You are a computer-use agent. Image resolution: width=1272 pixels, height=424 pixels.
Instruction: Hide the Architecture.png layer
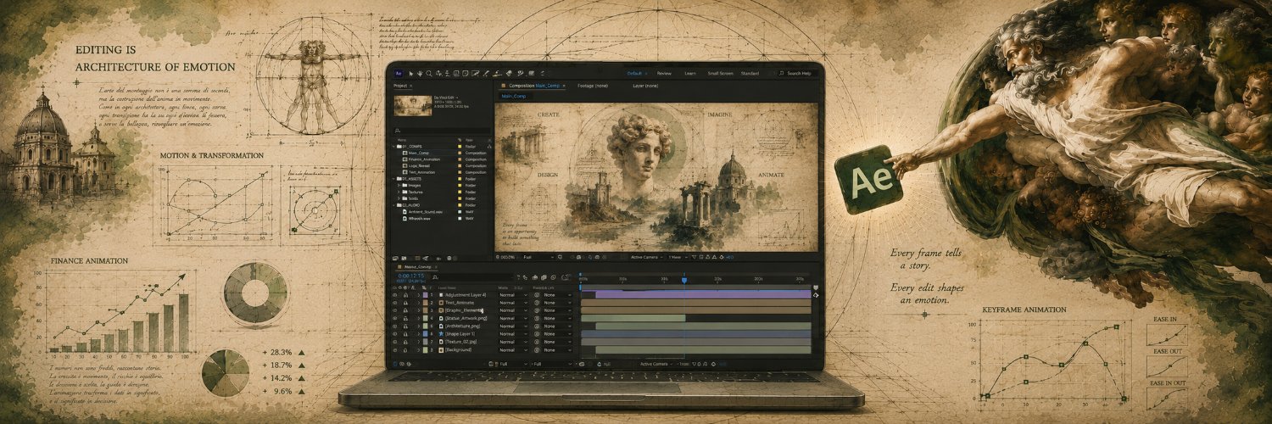point(394,326)
